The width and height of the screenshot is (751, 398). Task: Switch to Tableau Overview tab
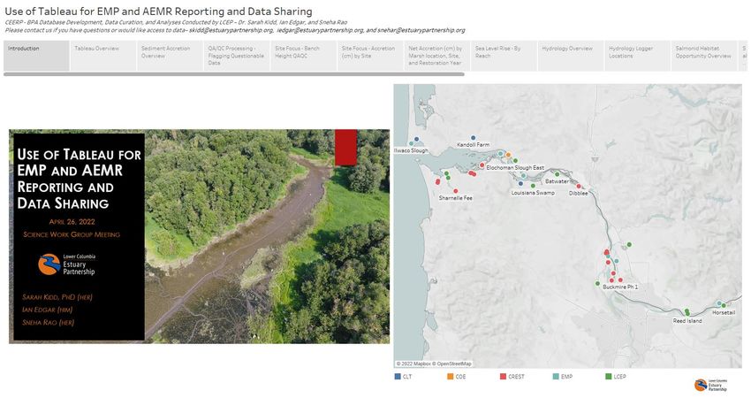point(103,56)
